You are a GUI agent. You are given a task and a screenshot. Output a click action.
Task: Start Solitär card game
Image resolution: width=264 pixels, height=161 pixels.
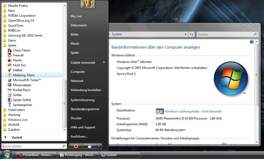10,95
